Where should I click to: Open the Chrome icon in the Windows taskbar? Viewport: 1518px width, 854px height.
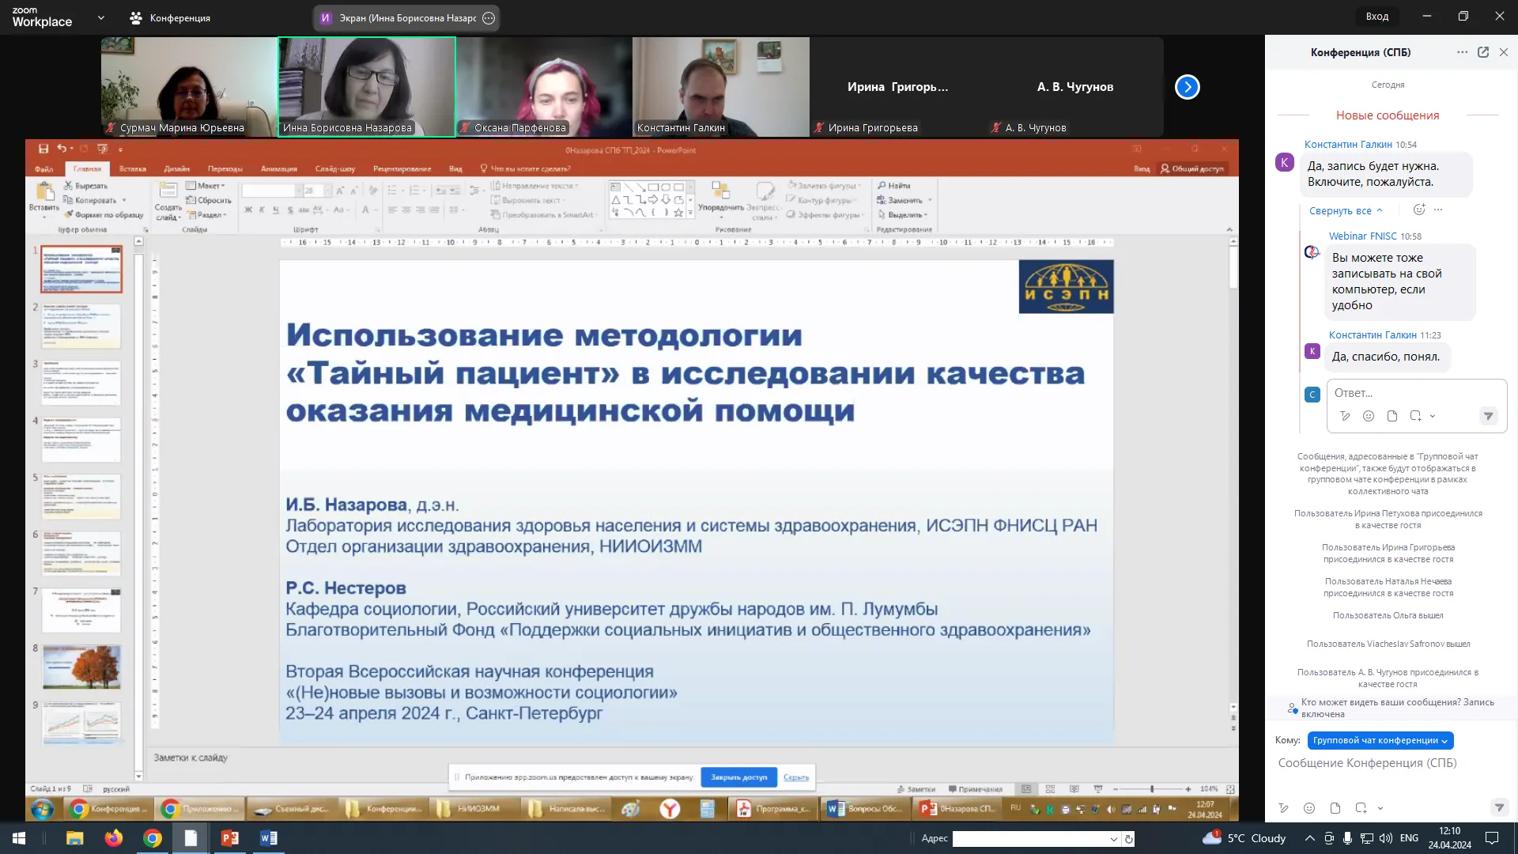[x=153, y=838]
